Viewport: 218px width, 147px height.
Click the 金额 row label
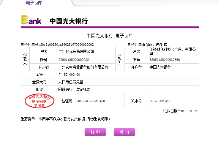click(39, 75)
